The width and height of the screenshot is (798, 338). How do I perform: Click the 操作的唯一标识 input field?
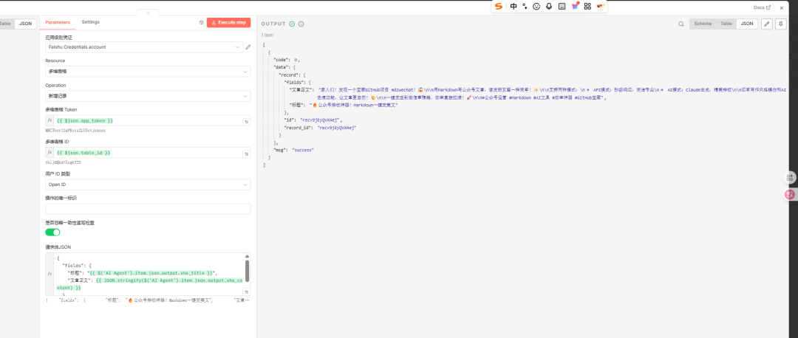pos(147,209)
